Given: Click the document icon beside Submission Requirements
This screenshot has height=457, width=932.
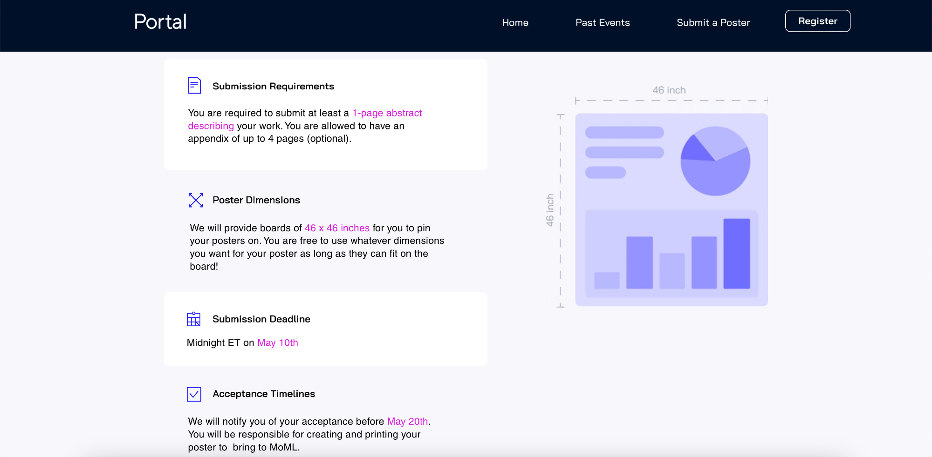Looking at the screenshot, I should pyautogui.click(x=194, y=86).
